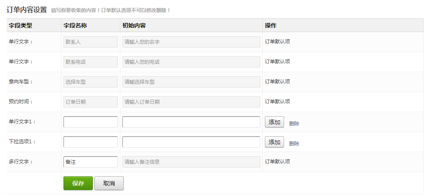Screen dimensions: 427x195
Task: Click the 删除 link for 单行文字1
Action: coord(294,123)
